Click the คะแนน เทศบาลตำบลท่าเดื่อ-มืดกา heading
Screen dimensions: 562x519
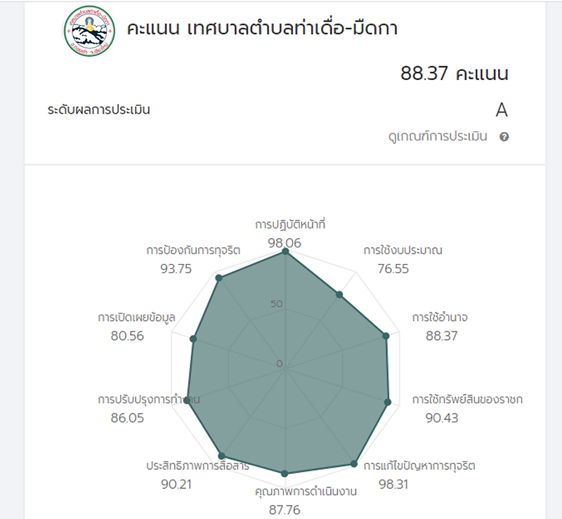[262, 28]
